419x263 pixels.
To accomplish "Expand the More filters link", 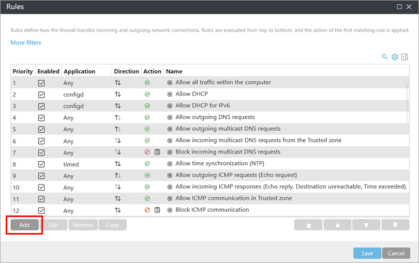I will coord(26,43).
